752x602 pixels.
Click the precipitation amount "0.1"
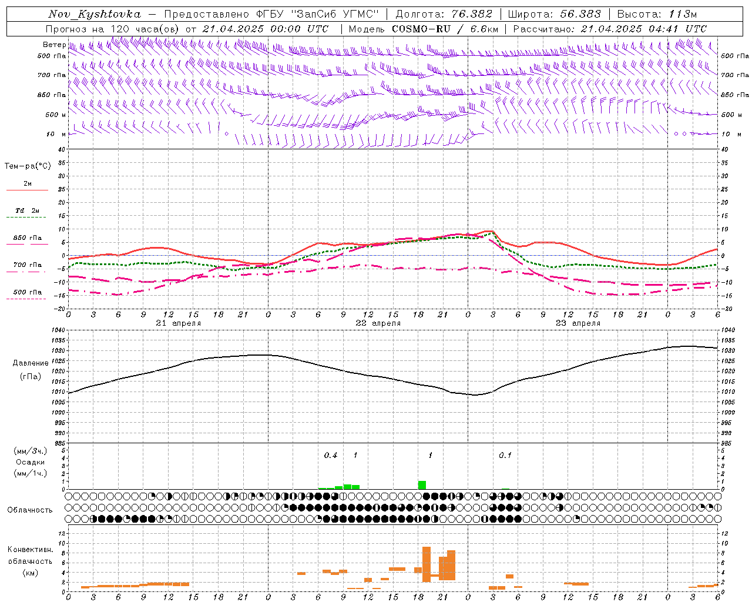pos(505,456)
